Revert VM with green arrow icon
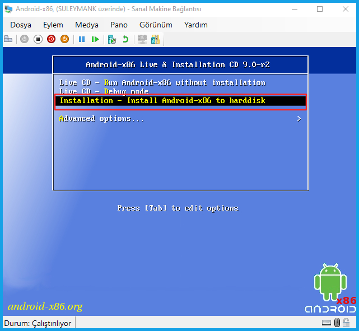Viewport: 359px width, 331px height. coord(125,39)
